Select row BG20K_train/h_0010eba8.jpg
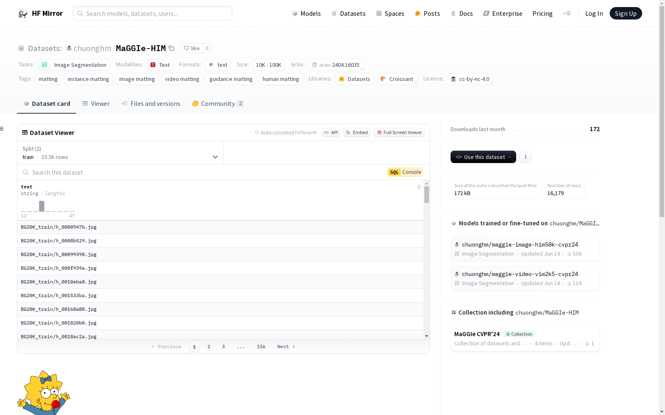This screenshot has height=415, width=665. (x=220, y=282)
